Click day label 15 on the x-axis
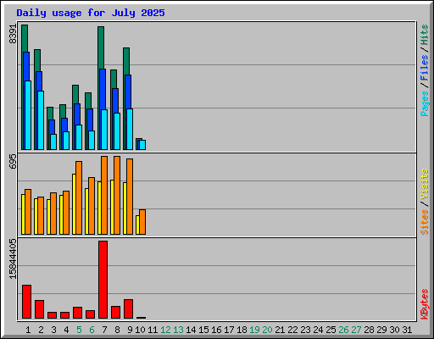This screenshot has width=434, height=339. [203, 330]
